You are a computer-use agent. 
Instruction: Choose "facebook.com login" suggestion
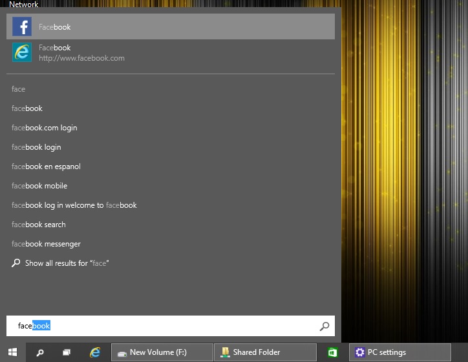44,128
